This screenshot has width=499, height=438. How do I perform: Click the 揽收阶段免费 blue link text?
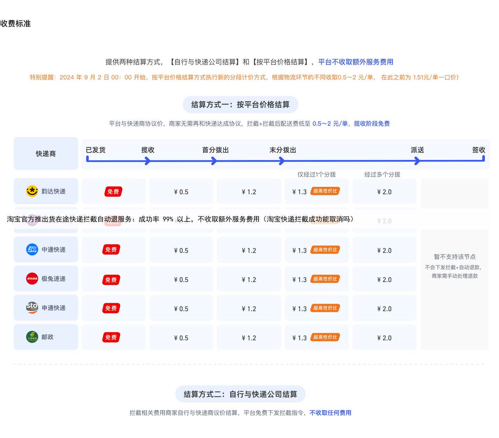(371, 124)
